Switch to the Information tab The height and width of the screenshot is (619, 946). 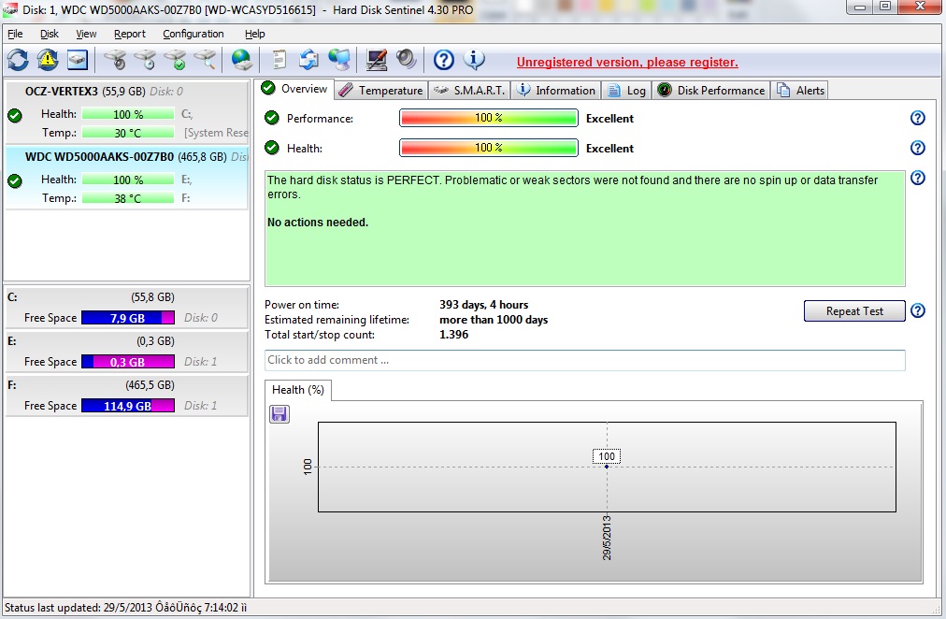point(556,91)
